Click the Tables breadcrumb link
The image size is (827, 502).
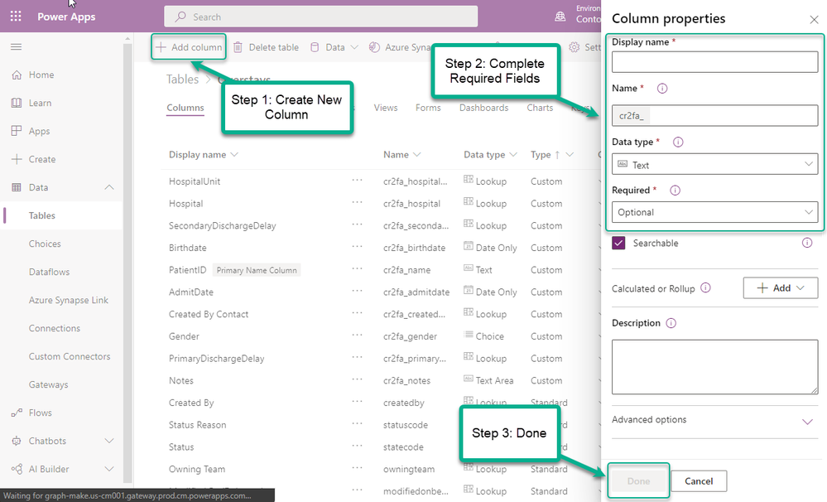[182, 80]
